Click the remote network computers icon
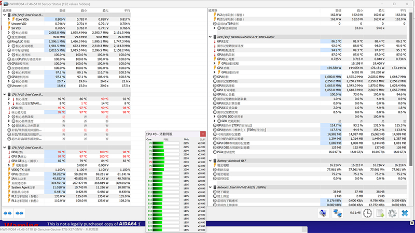Screen dimensions: 415x233 pos(338,213)
